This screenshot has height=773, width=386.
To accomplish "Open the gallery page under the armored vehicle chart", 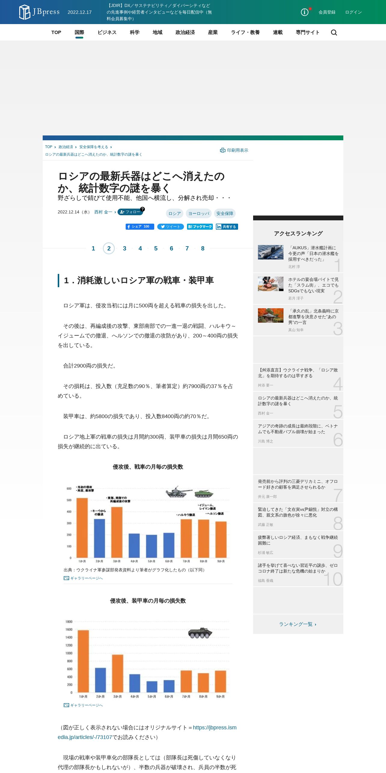I will 83,705.
